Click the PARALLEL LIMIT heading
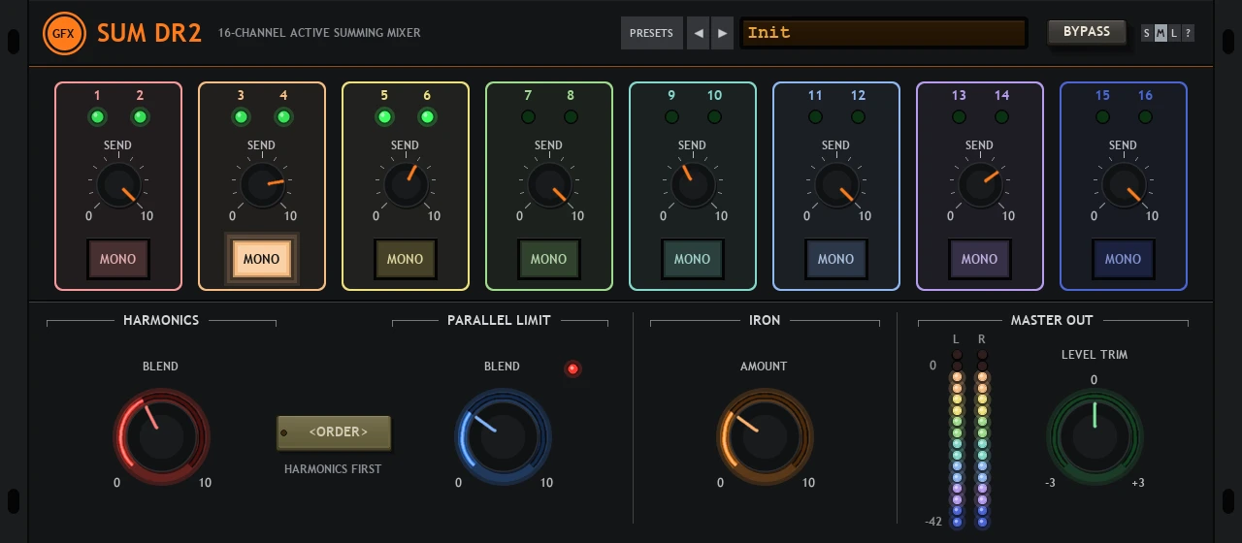1242x543 pixels. 499,320
